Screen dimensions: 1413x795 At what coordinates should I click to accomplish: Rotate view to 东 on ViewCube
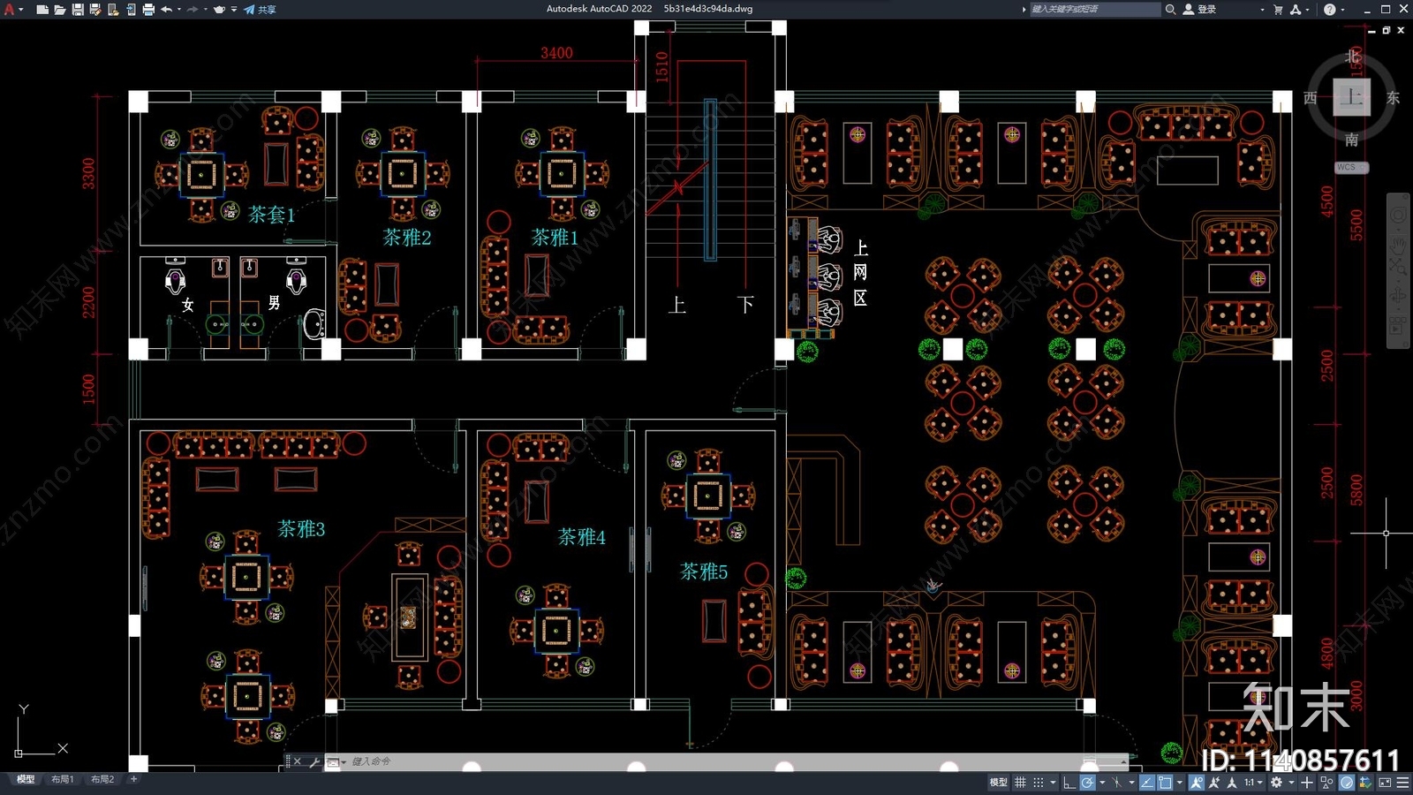(1393, 98)
